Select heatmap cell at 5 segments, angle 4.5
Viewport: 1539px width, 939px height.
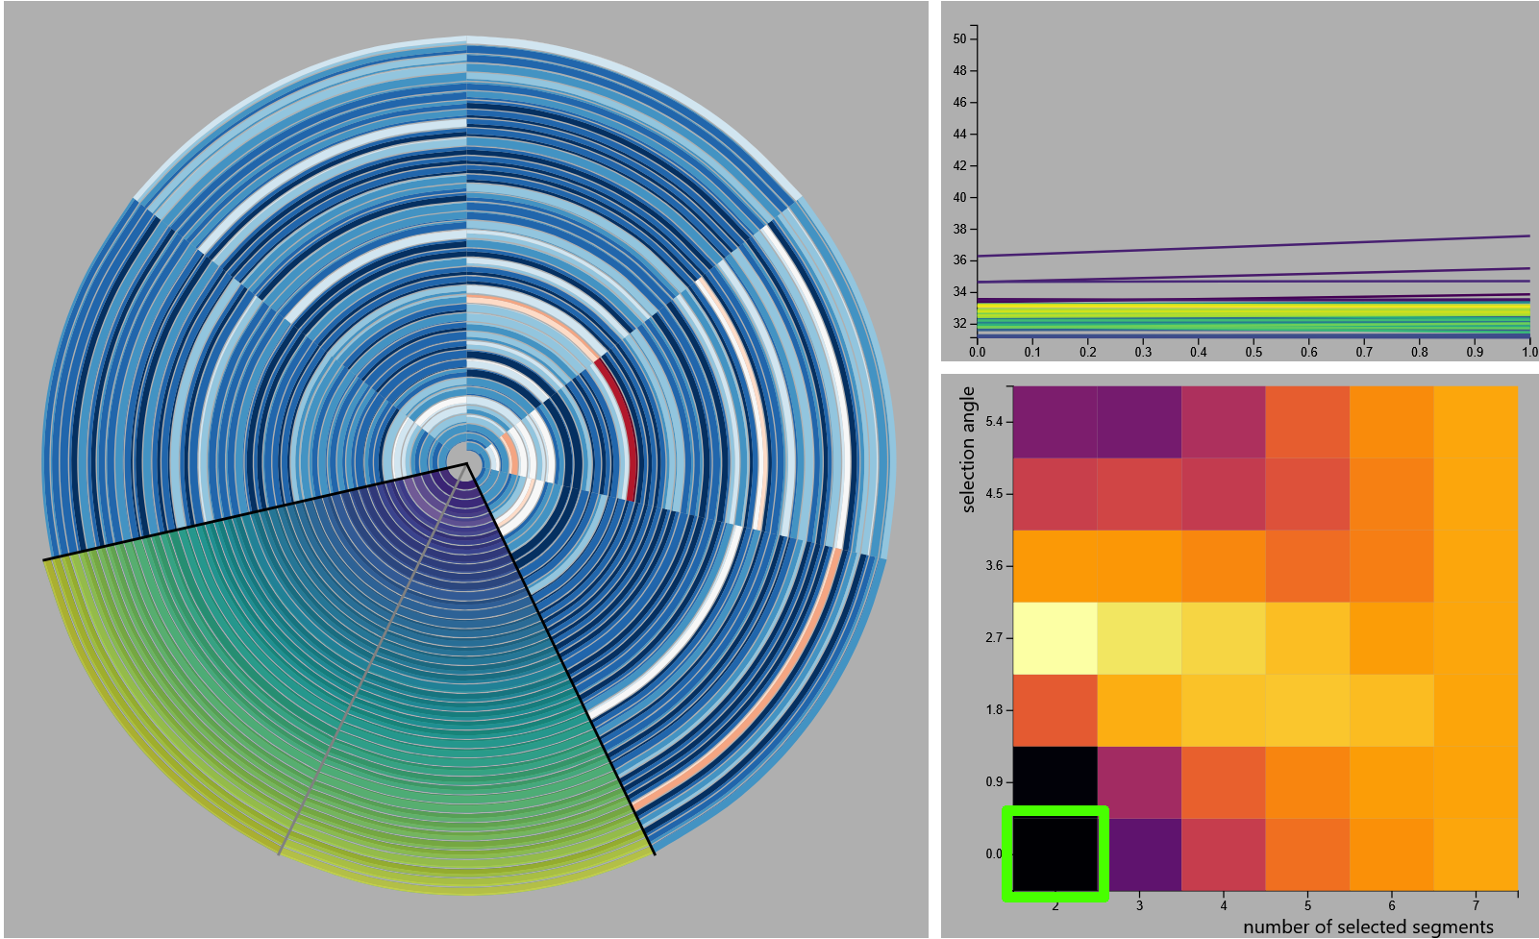[1307, 494]
